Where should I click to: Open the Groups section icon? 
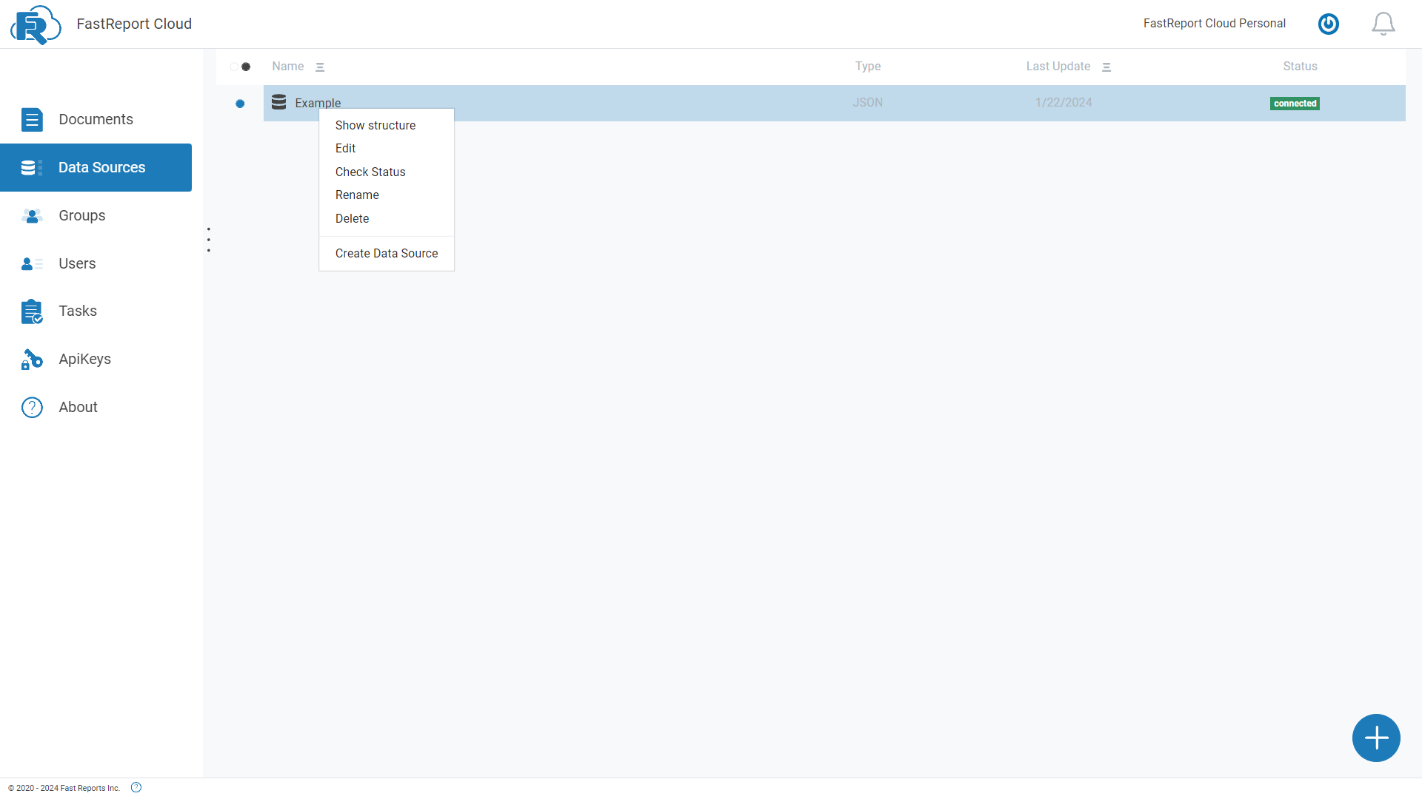click(31, 216)
